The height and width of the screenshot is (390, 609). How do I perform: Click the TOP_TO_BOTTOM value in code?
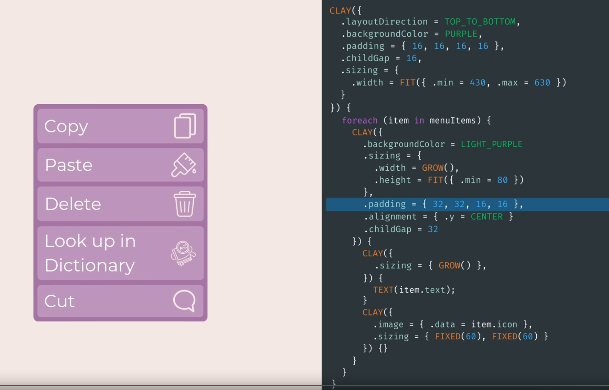pyautogui.click(x=480, y=22)
